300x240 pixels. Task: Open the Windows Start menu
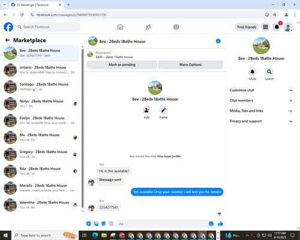(5, 235)
